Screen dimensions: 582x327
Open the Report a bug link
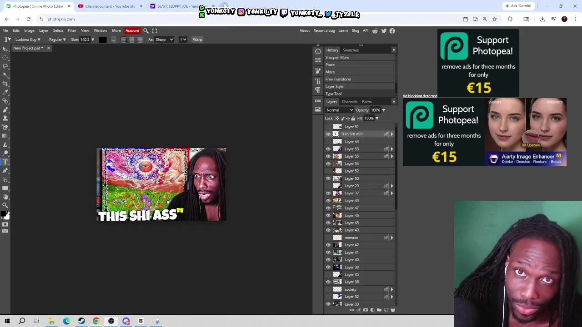(x=324, y=30)
